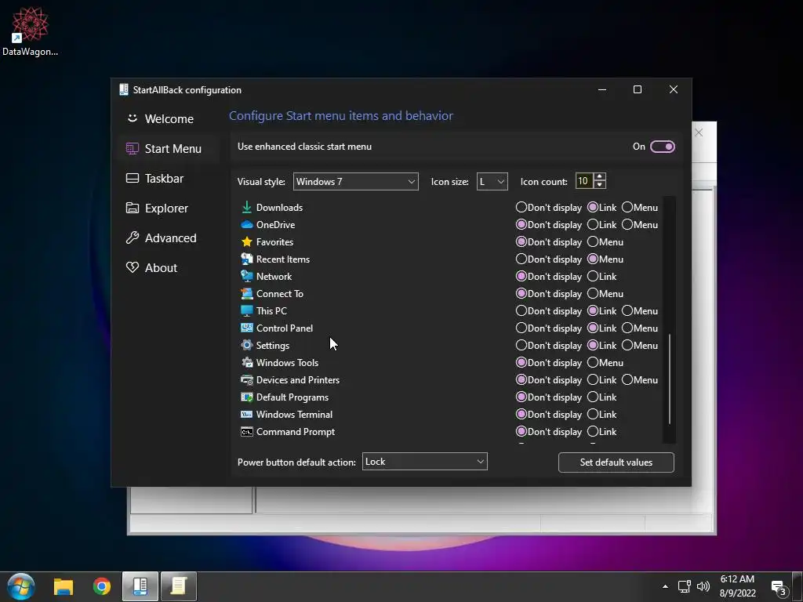Screen dimensions: 803x602
Task: Set Recent Items to Don't display
Action: 548,259
